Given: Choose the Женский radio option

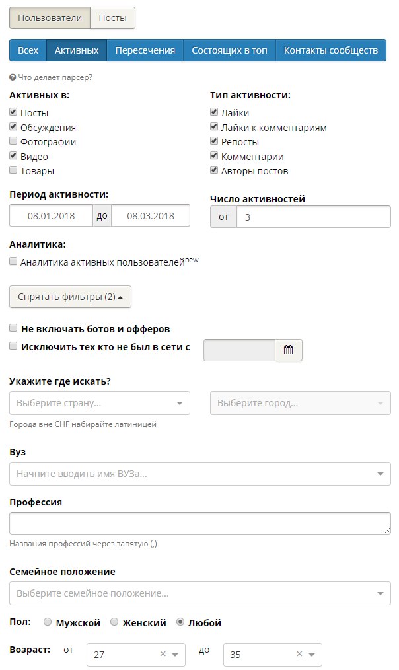Looking at the screenshot, I should click(x=114, y=622).
